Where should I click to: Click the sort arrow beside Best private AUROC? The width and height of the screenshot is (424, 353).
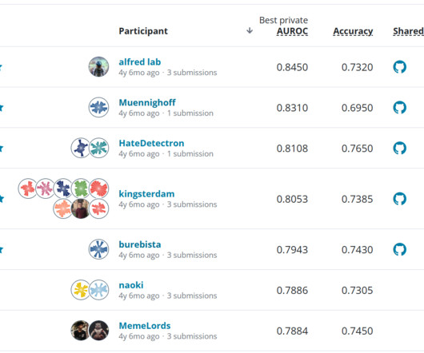click(250, 30)
